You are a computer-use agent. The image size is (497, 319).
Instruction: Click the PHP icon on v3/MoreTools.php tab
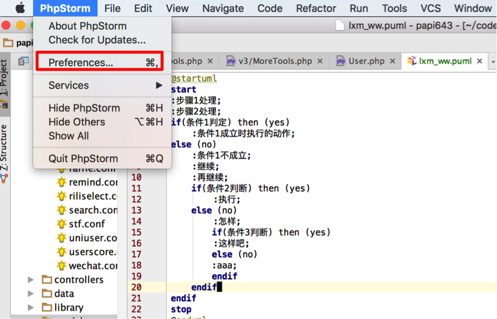(x=231, y=61)
